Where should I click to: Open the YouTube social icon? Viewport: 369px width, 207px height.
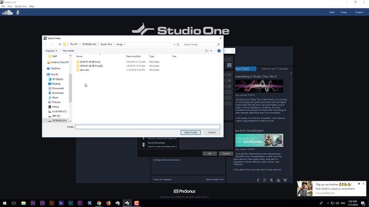pyautogui.click(x=278, y=180)
